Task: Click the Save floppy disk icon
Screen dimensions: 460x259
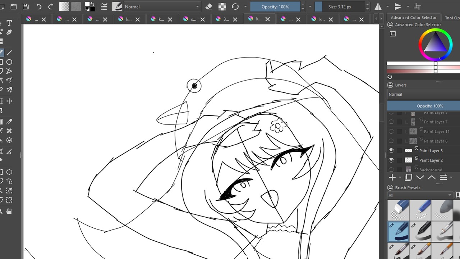Action: tap(26, 6)
